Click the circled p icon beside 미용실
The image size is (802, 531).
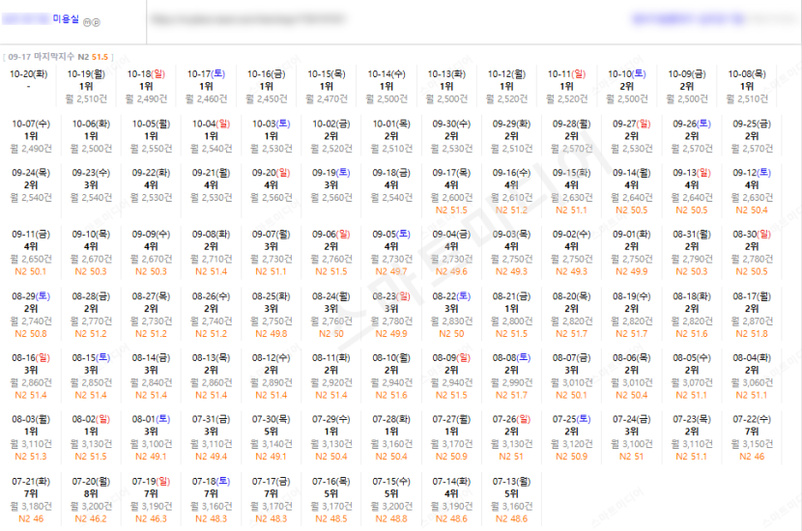coord(97,22)
